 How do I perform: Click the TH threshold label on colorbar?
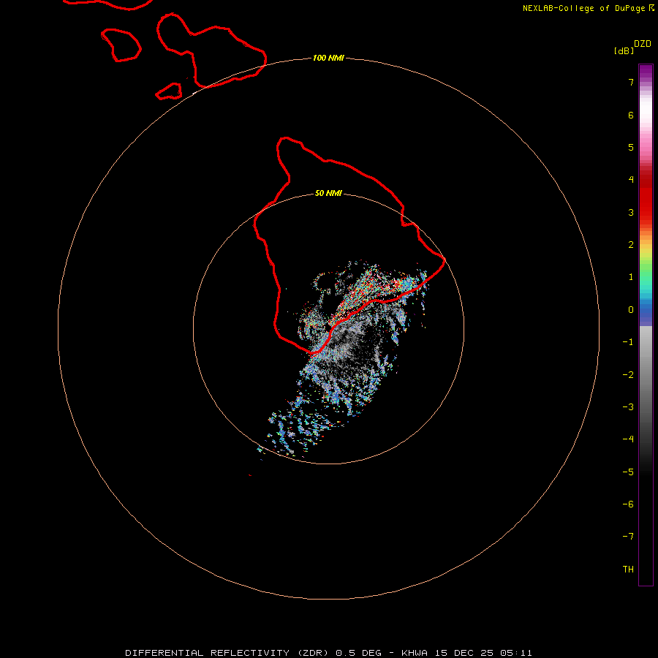[x=628, y=570]
